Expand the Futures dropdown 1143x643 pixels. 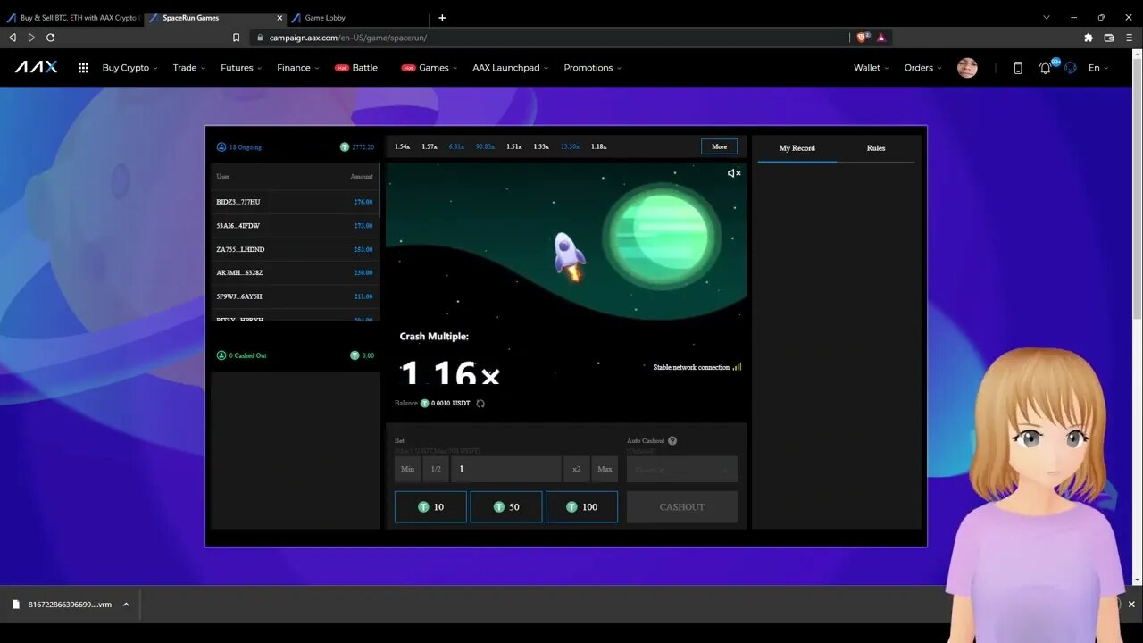(x=241, y=68)
